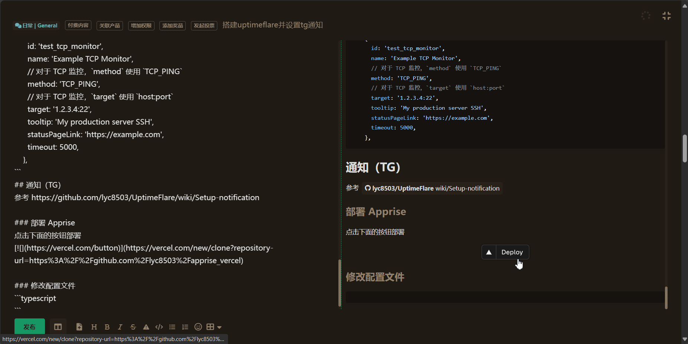This screenshot has height=344, width=688.
Task: Click the 点击下面的按钮部署 line in editor
Action: point(48,235)
